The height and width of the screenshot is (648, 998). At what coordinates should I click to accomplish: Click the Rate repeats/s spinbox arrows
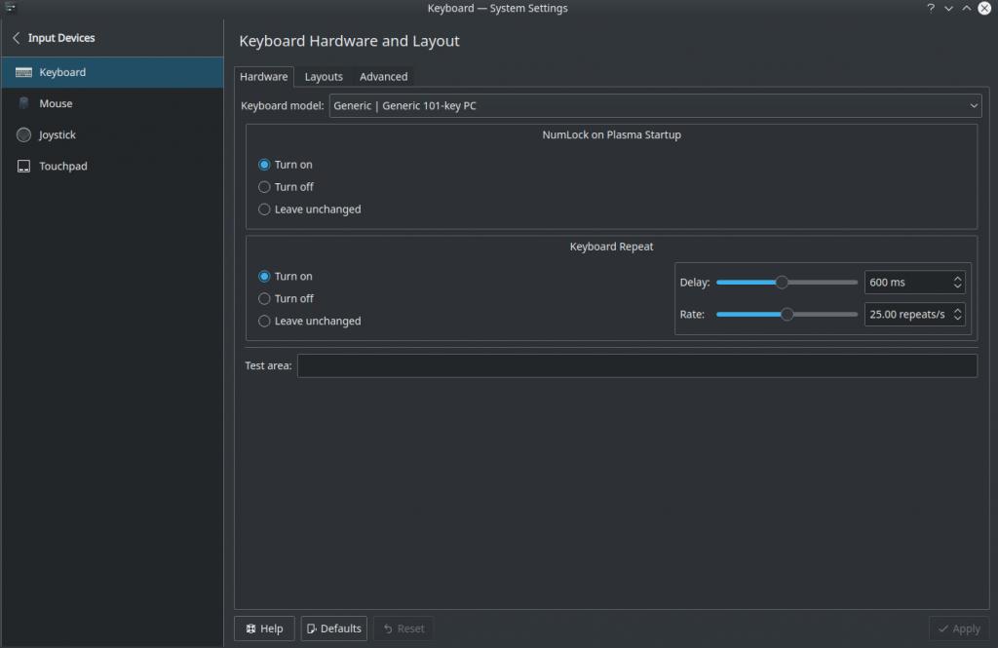pos(957,315)
